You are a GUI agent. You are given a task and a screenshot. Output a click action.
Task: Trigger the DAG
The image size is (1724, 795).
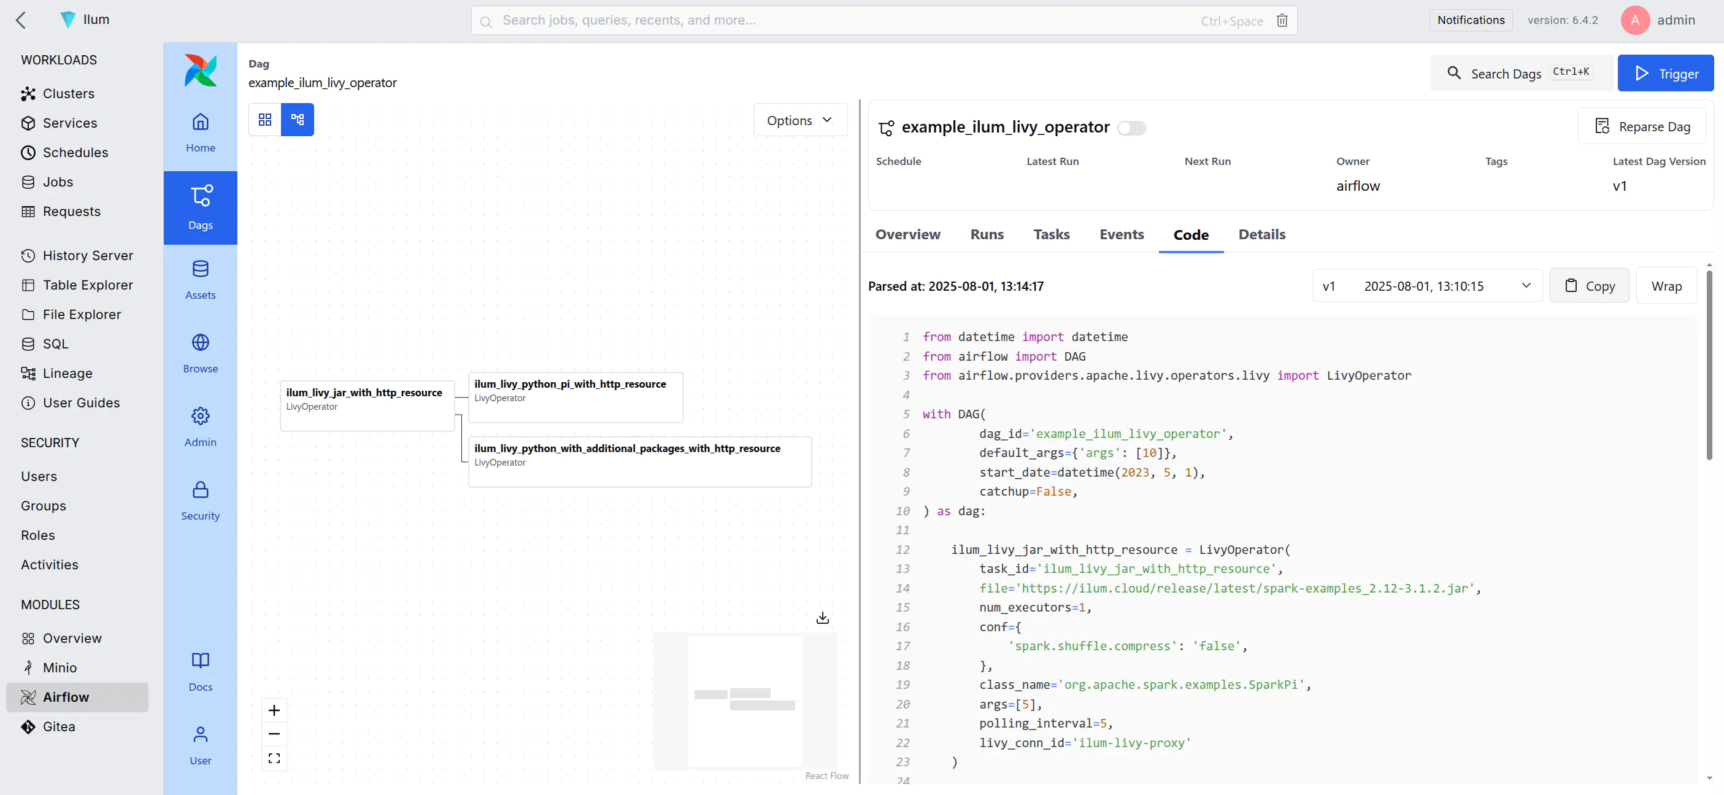click(1666, 73)
